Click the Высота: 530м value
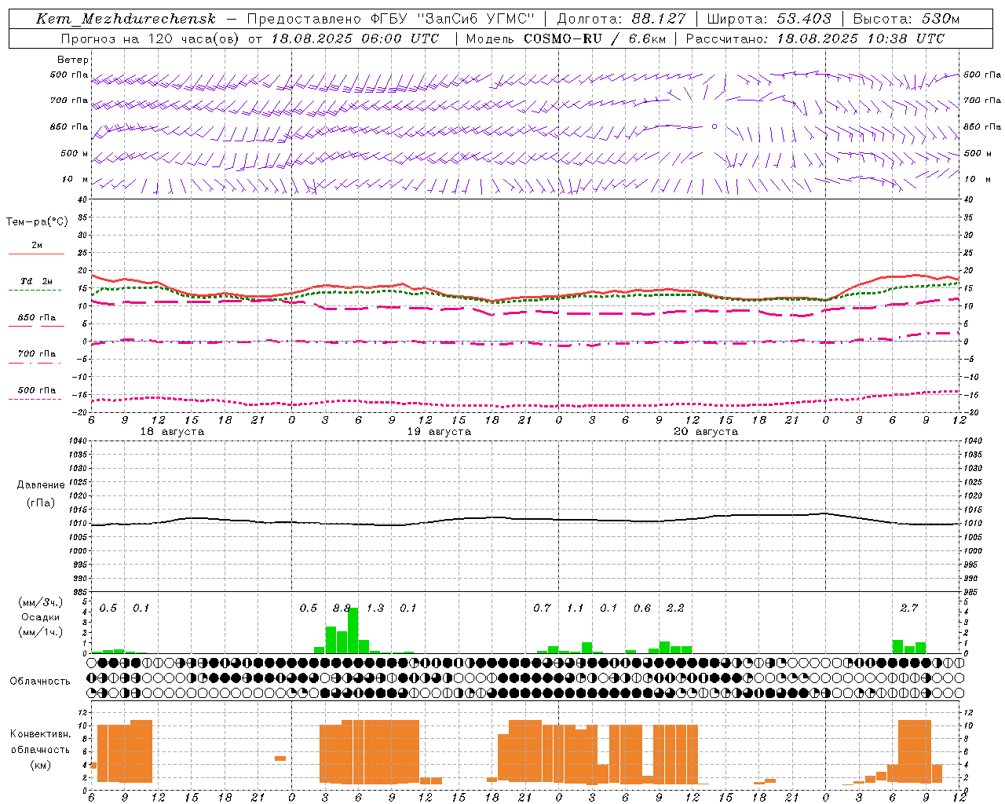Image resolution: width=1005 pixels, height=804 pixels. [906, 19]
